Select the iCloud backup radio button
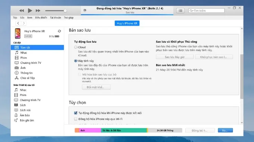The width and height of the screenshot is (254, 142). [75, 47]
